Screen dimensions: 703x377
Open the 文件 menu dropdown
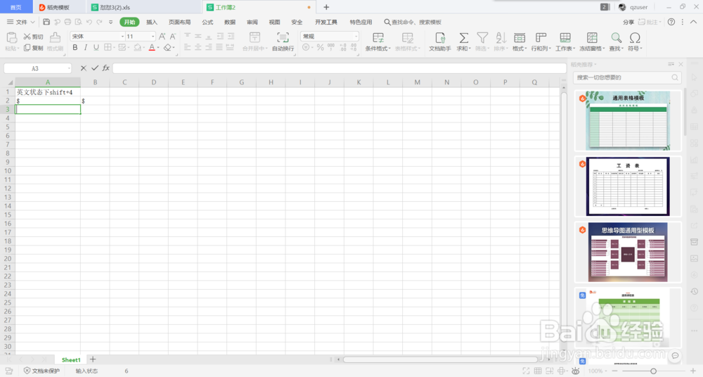(20, 22)
